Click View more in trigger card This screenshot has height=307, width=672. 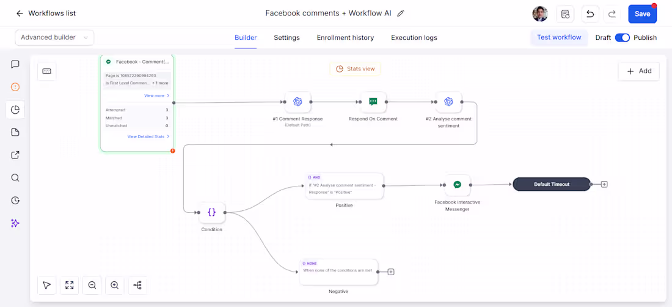click(x=157, y=95)
